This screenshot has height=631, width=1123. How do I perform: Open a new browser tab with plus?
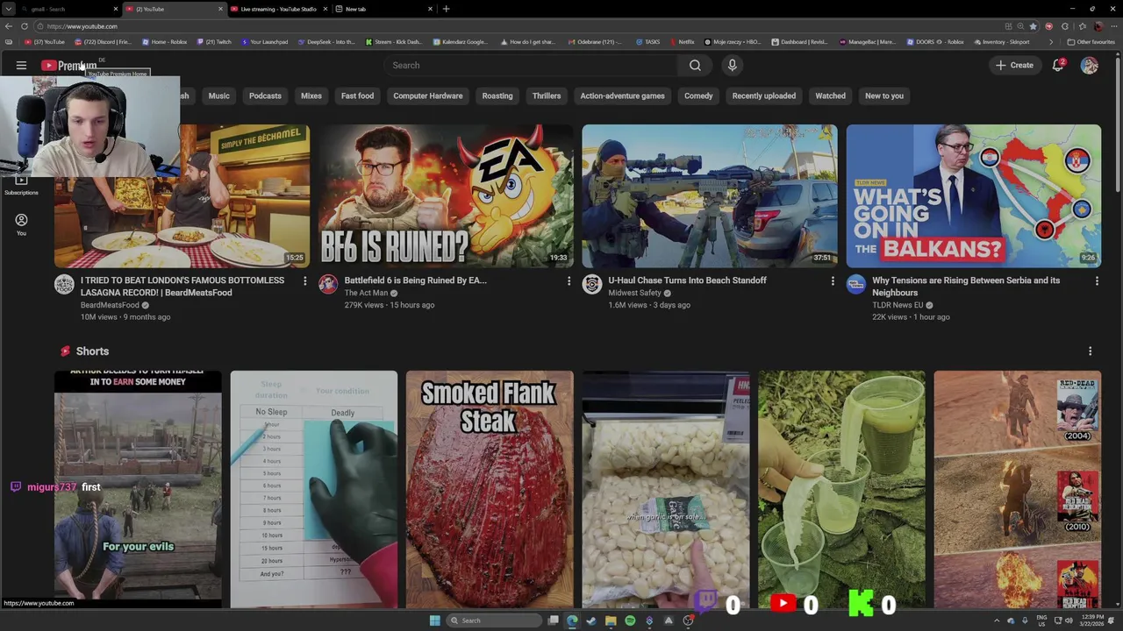click(446, 9)
